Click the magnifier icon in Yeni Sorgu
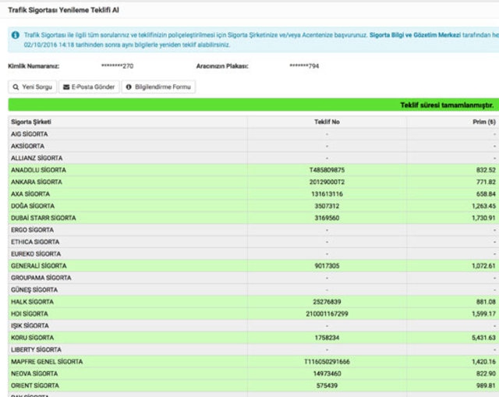 coord(16,87)
